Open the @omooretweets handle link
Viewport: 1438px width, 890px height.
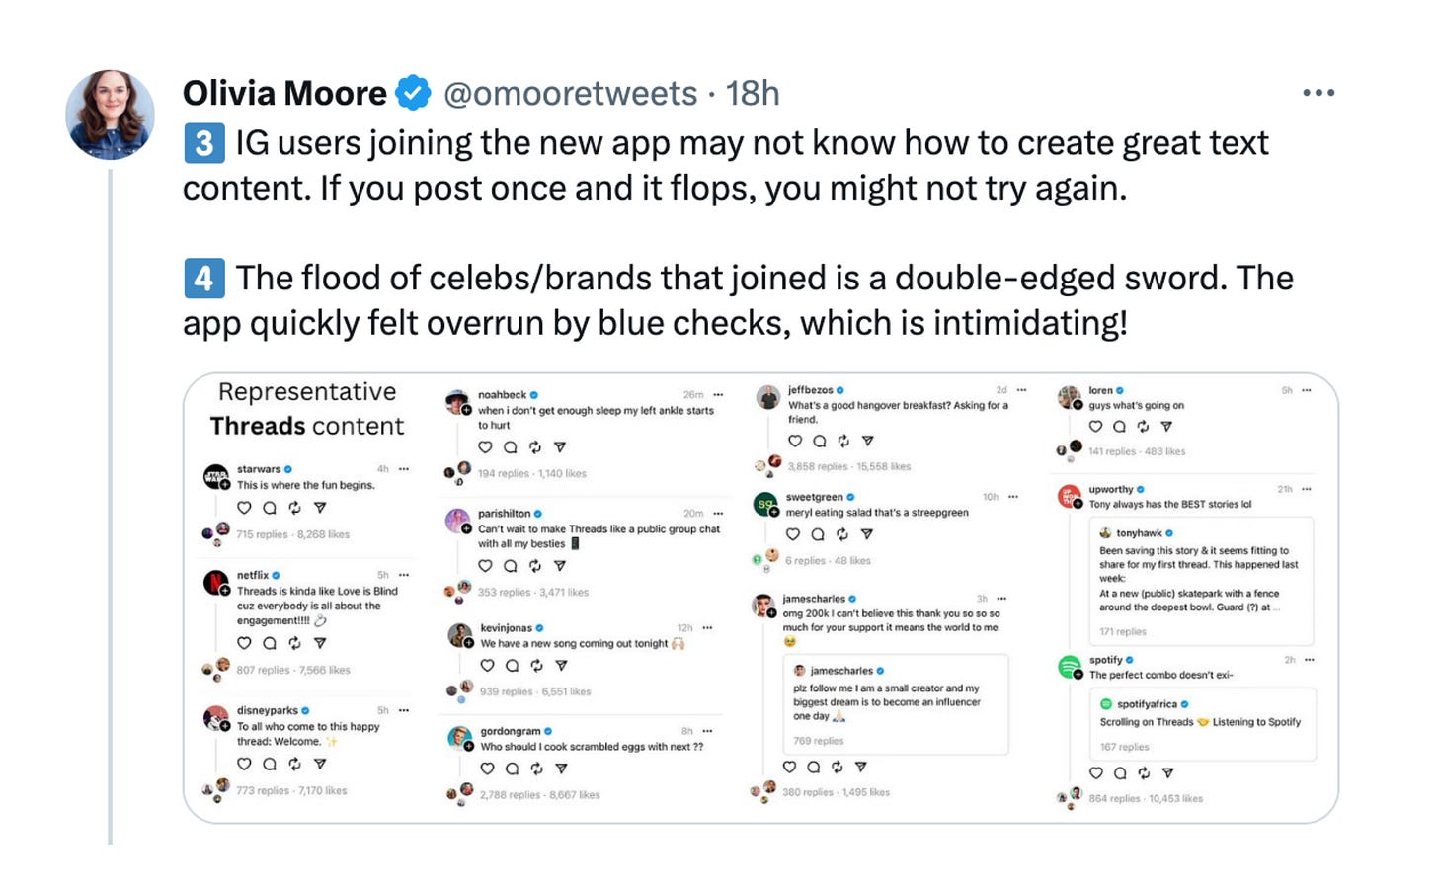(570, 93)
